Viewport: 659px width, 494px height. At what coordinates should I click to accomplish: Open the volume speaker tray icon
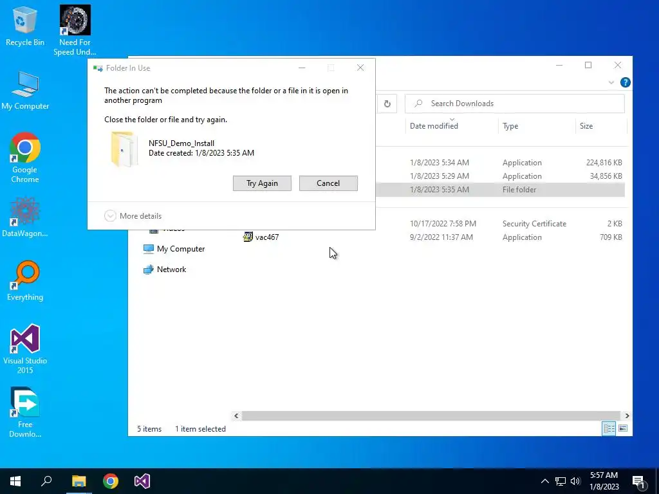(x=575, y=481)
